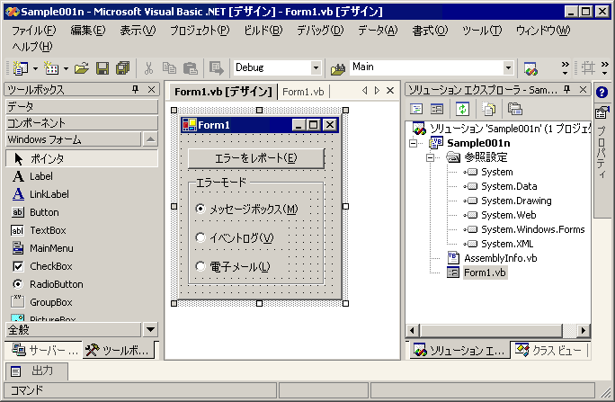Click the Find in Files binoculars icon
Screen dimensions: 615x402
point(338,68)
